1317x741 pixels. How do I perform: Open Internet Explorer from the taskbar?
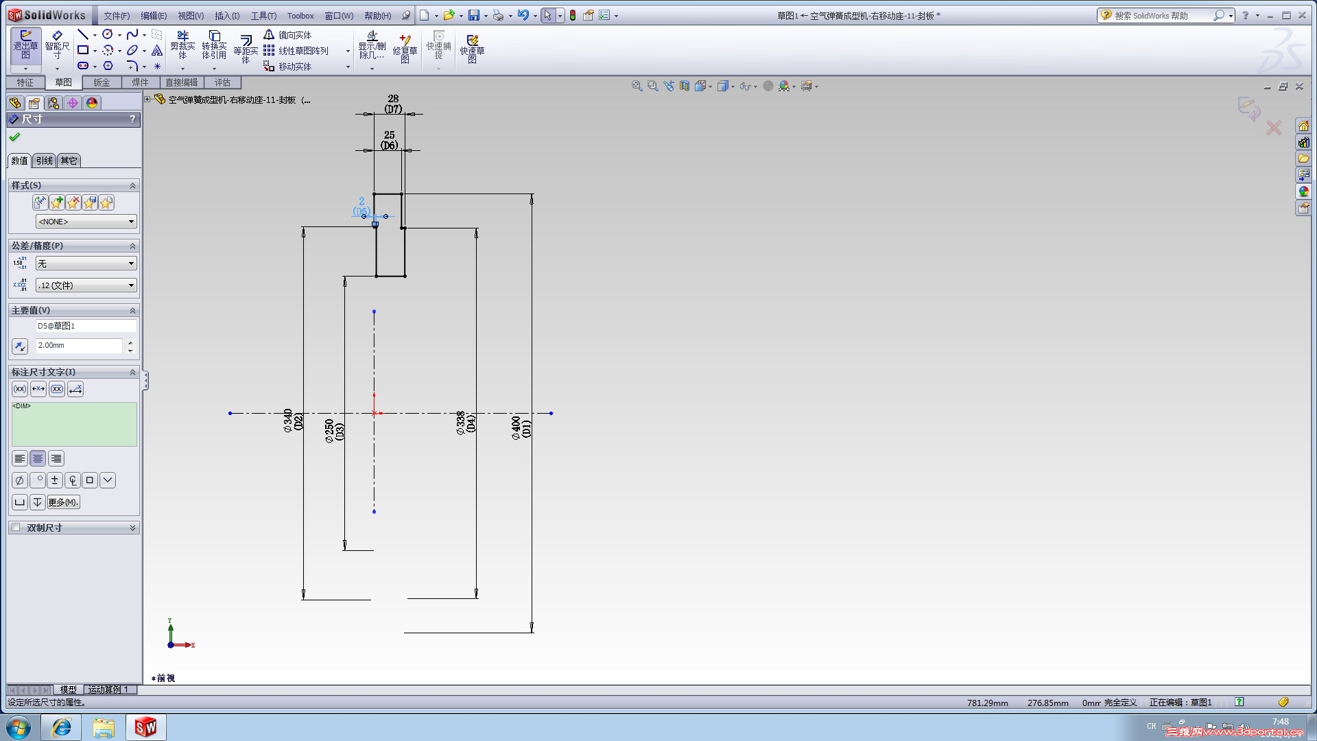[x=61, y=727]
